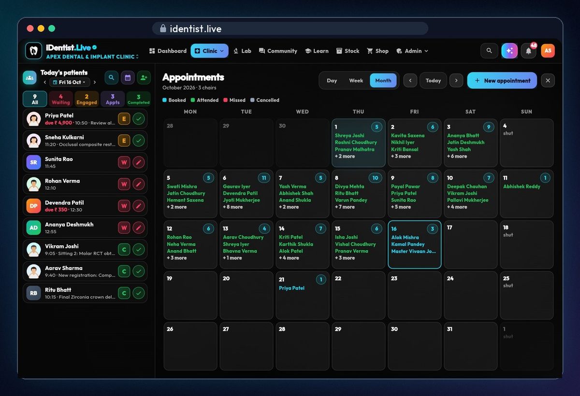Open the Shop menu
Image resolution: width=580 pixels, height=396 pixels.
377,51
